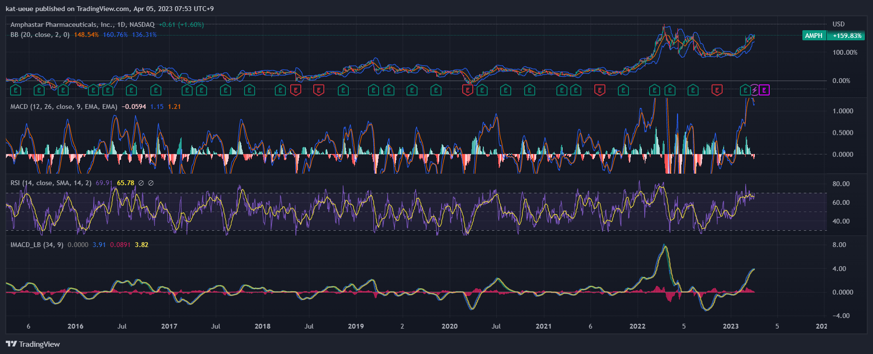Select the BB (20, close, 2, 0) legend
This screenshot has width=873, height=354.
tap(40, 35)
